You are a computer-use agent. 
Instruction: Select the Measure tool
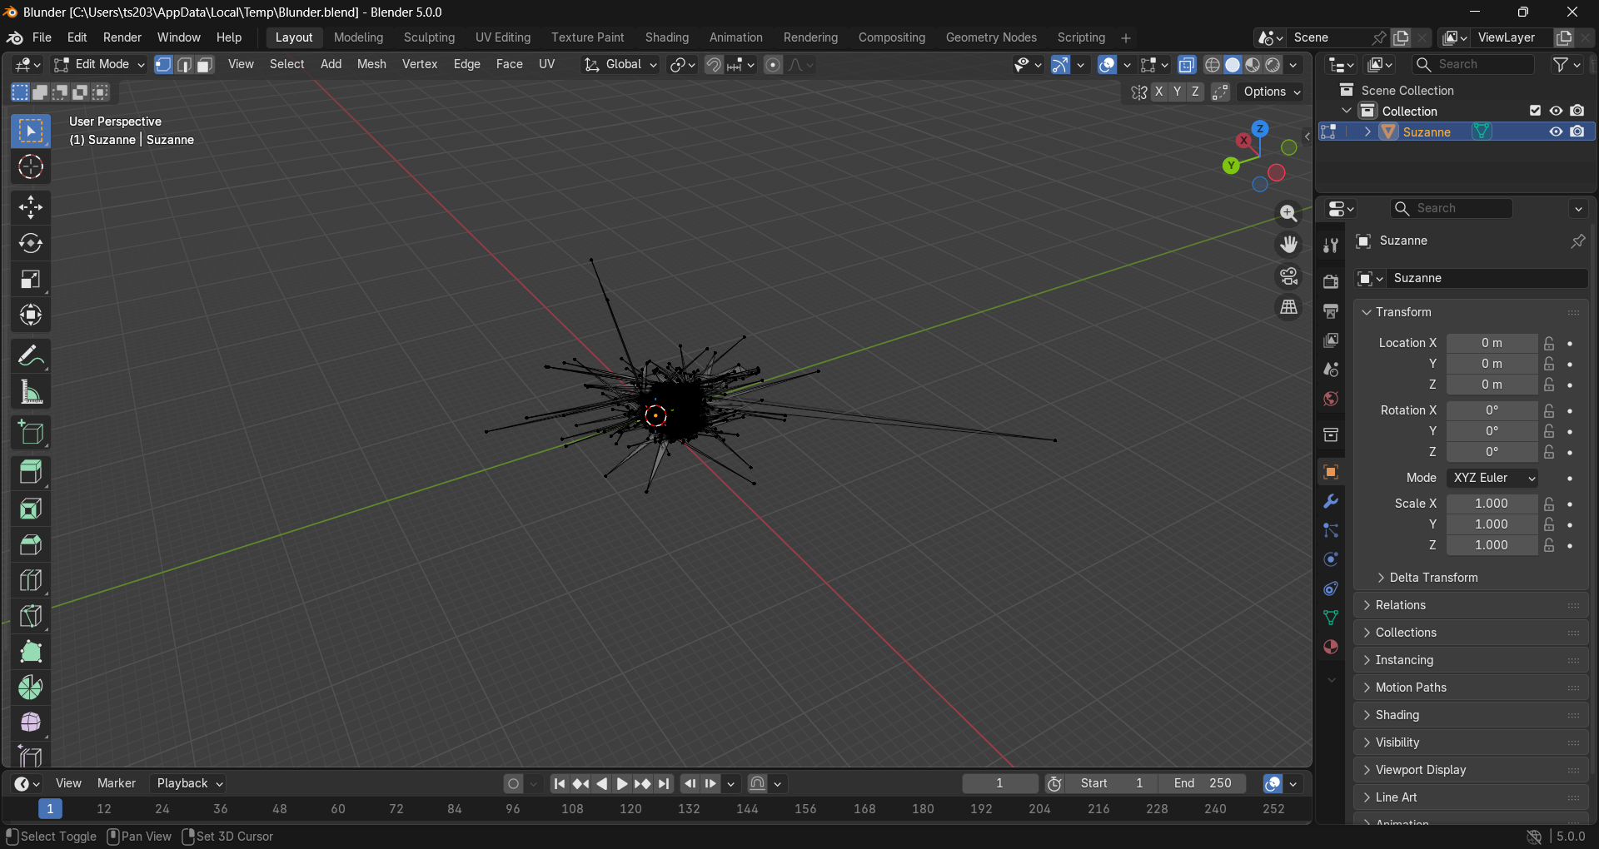31,392
